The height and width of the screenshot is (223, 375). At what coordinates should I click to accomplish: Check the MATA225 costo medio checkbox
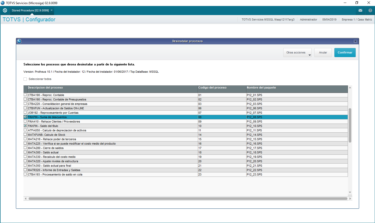coord(25,144)
